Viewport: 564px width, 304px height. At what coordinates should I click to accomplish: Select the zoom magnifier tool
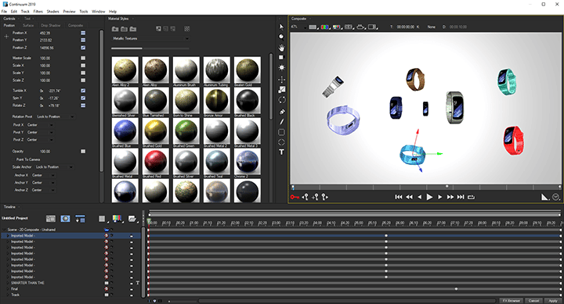tap(281, 37)
